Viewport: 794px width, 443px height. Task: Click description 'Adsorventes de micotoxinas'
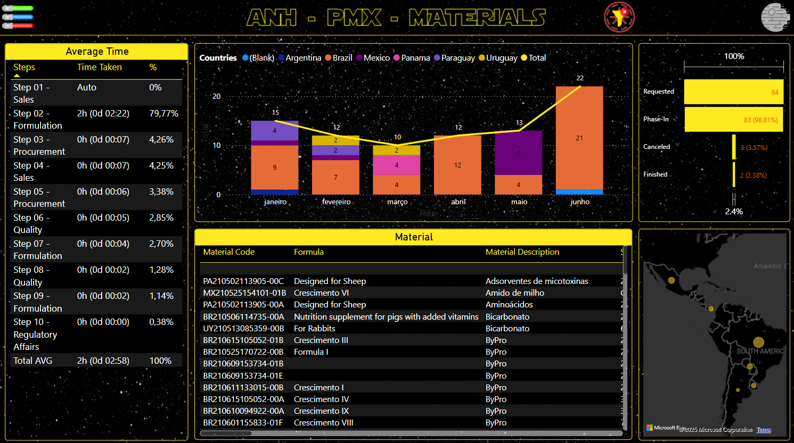click(x=537, y=281)
